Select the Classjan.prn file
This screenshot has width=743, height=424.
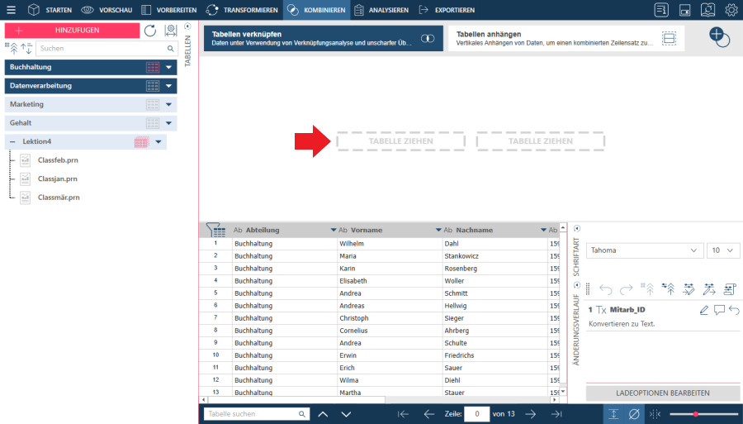point(57,179)
